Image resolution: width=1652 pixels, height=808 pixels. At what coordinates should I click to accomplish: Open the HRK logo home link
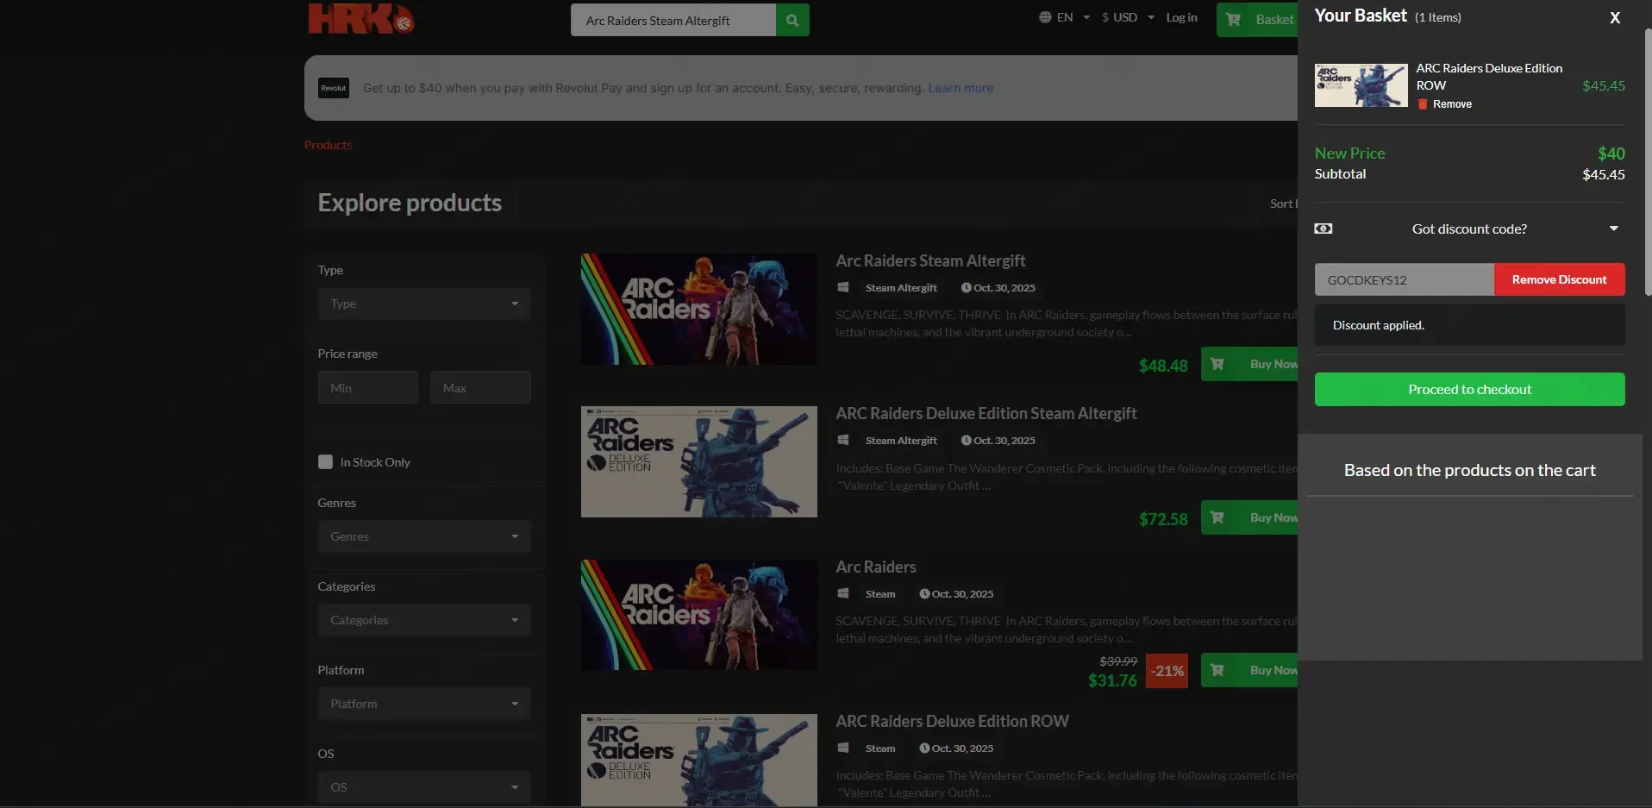[x=361, y=18]
